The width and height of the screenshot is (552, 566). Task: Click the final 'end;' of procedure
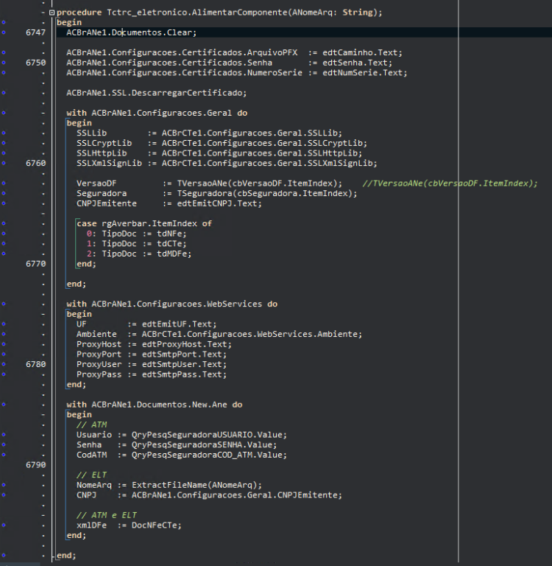[66, 556]
